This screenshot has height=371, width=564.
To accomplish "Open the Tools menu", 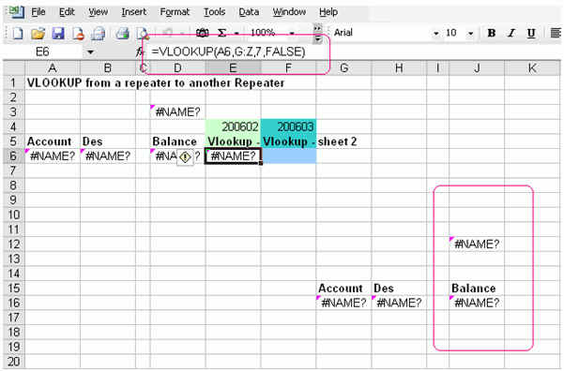I will click(x=214, y=12).
